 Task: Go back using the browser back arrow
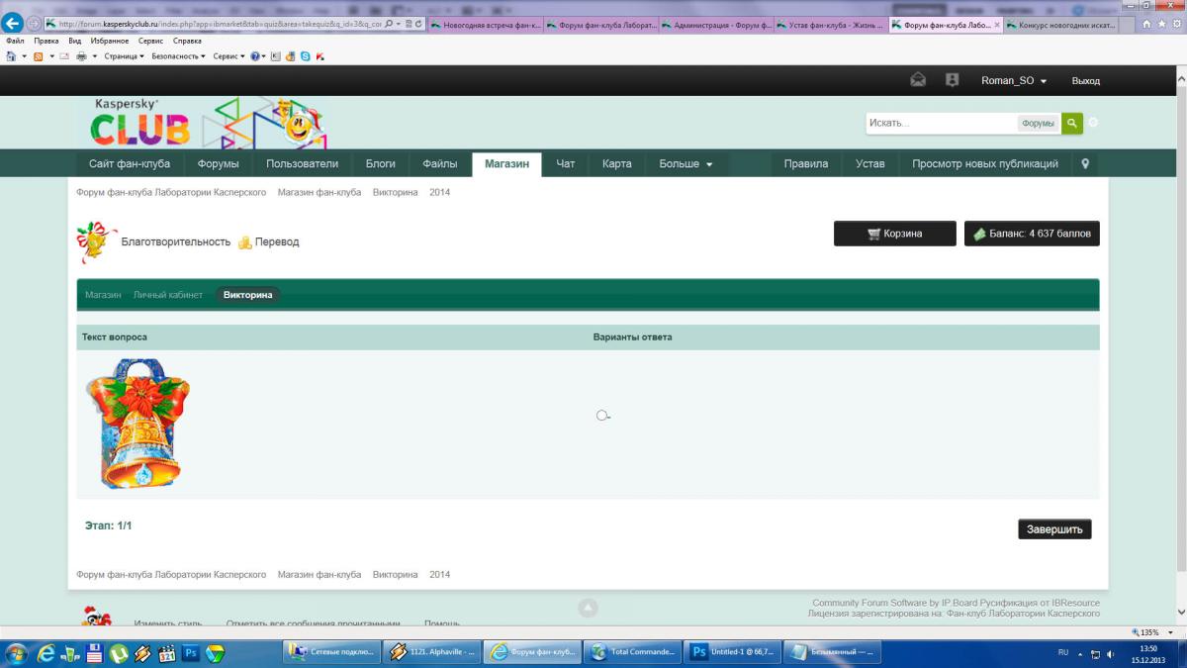14,23
